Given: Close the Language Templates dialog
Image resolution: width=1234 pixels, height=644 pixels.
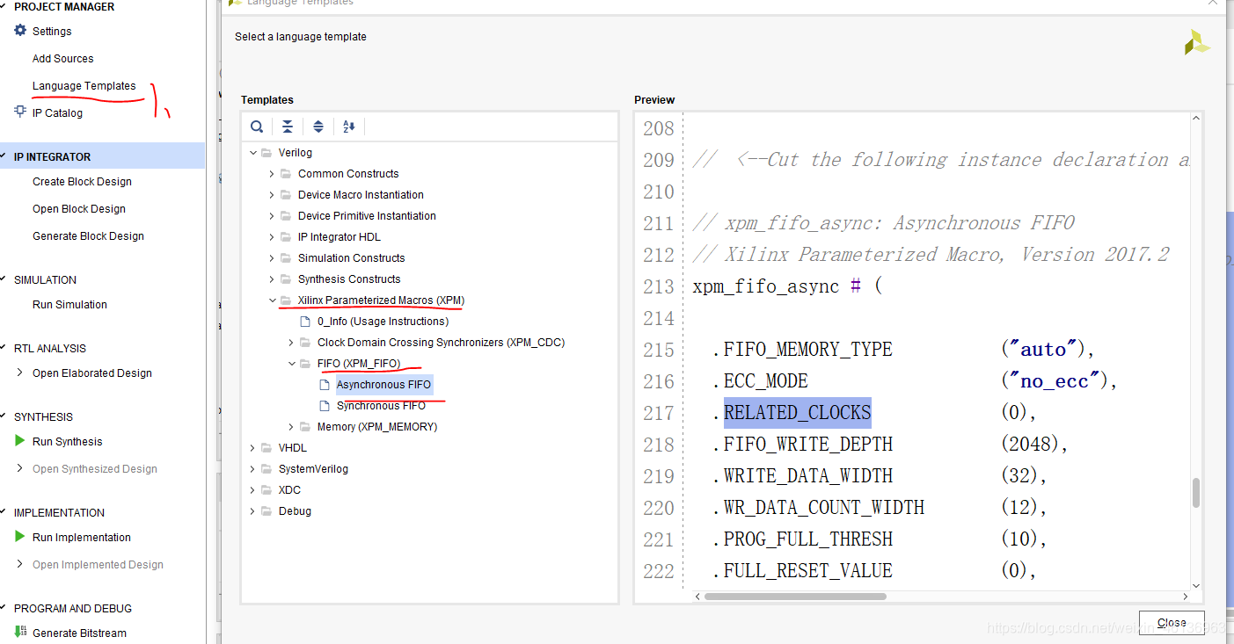Looking at the screenshot, I should coord(1172,622).
